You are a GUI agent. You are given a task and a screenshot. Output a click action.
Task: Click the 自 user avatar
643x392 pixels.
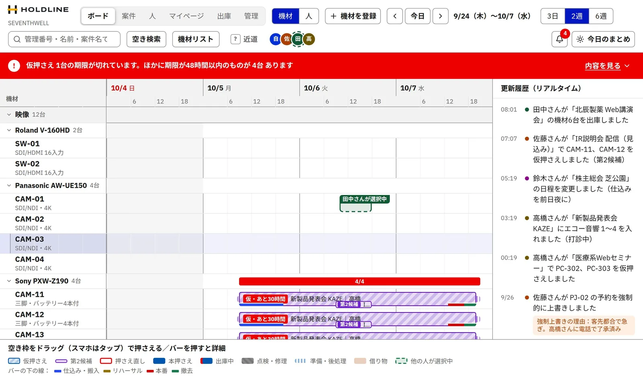[275, 39]
